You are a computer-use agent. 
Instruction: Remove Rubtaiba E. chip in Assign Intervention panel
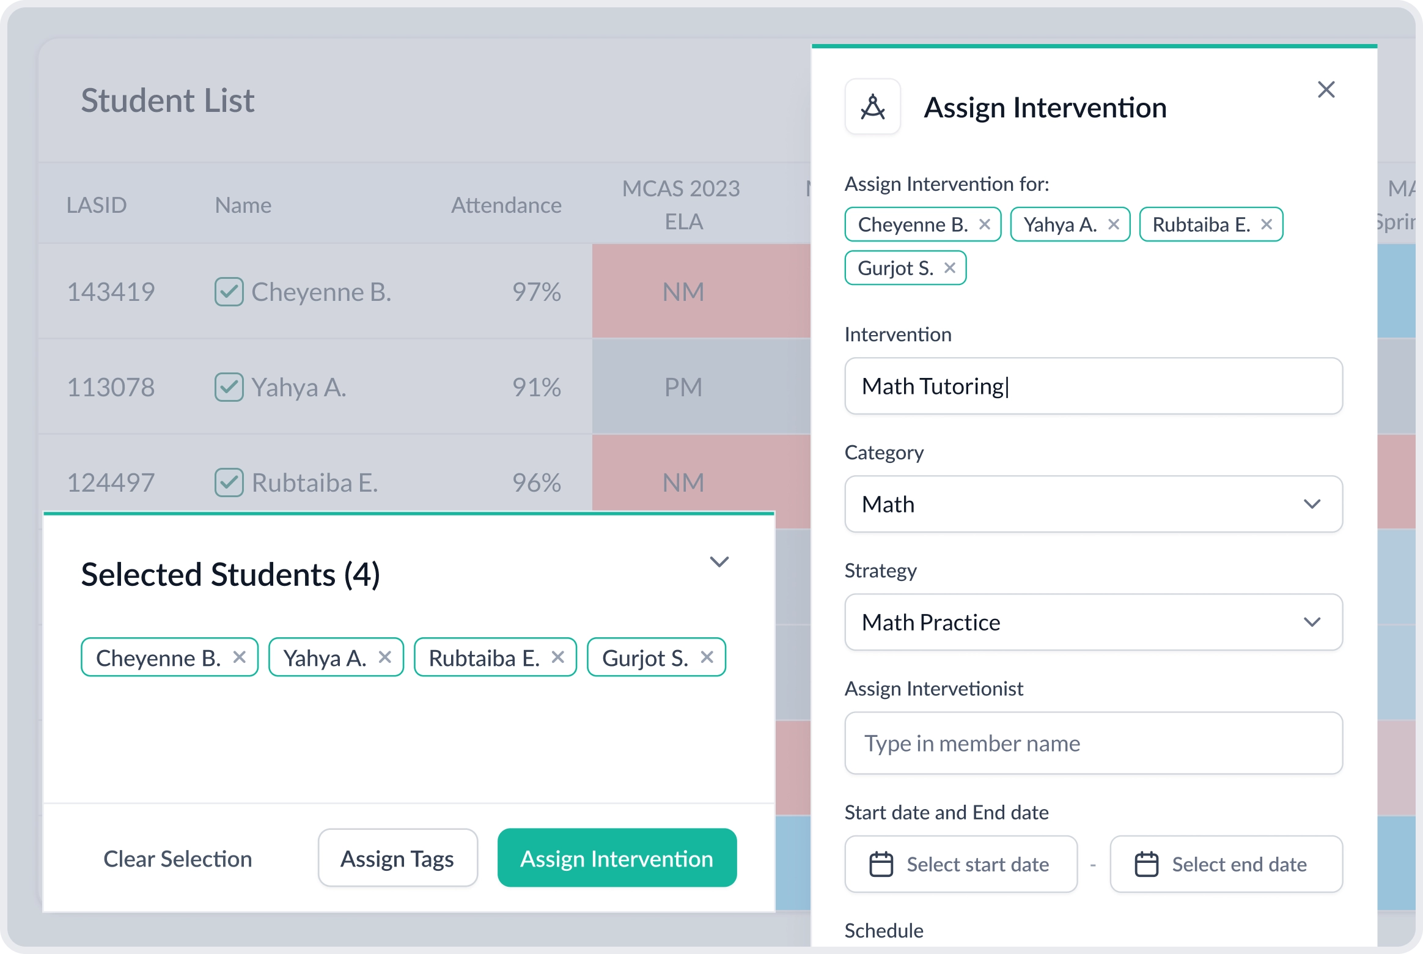coord(1267,224)
